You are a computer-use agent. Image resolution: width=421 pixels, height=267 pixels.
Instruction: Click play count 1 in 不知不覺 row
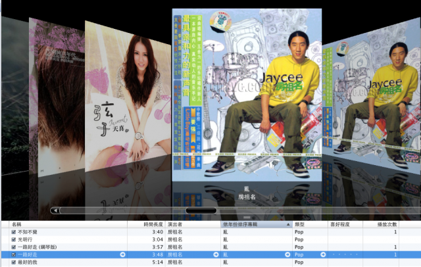tap(395, 232)
